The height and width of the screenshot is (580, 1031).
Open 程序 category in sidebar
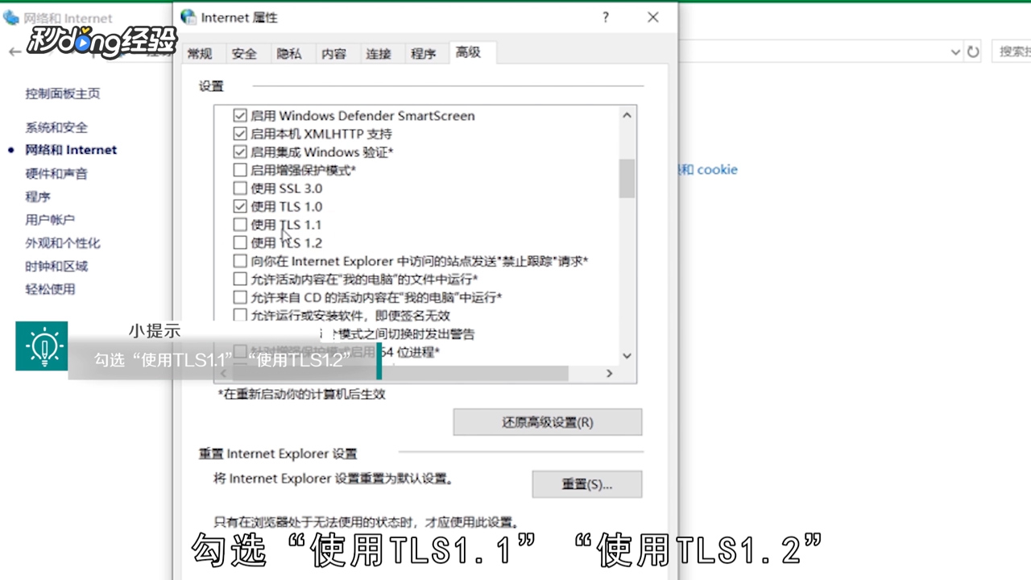pyautogui.click(x=38, y=197)
